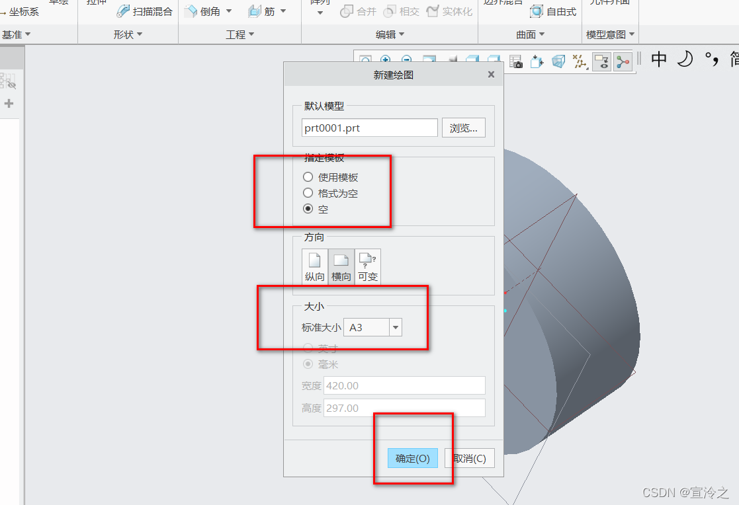Click the Browse (浏览...) button
The width and height of the screenshot is (739, 505).
[x=464, y=128]
